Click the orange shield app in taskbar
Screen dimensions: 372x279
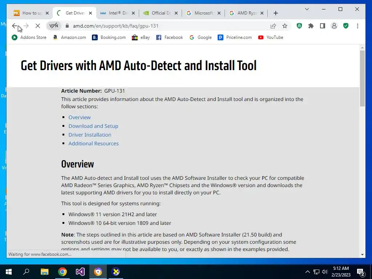tap(98, 272)
